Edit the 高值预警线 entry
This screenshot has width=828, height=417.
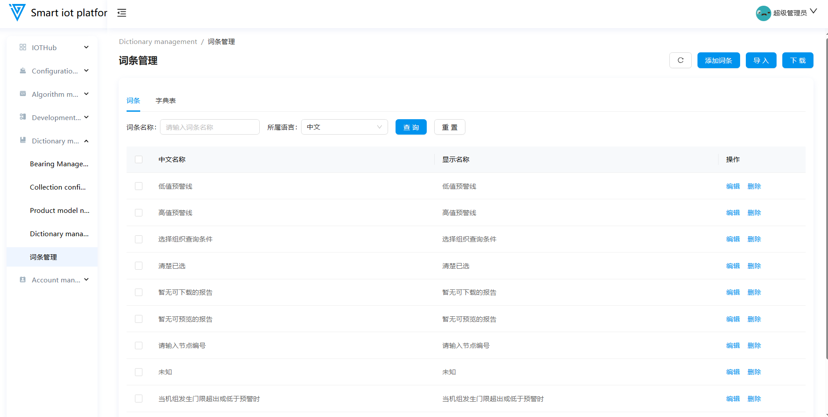(x=733, y=212)
